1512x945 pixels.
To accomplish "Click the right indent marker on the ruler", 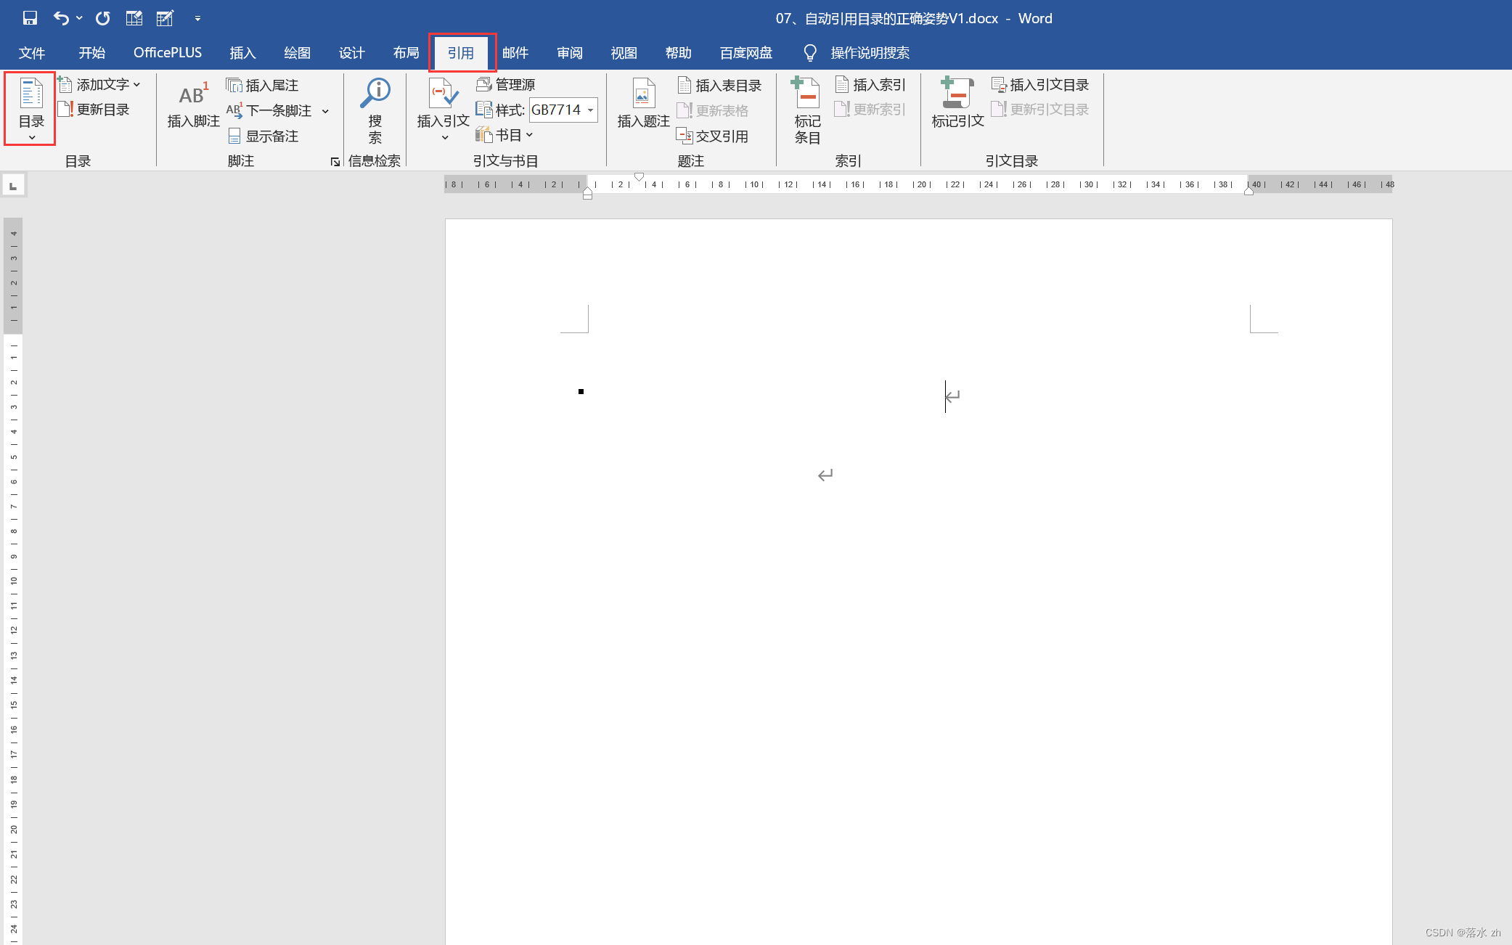I will [x=1249, y=191].
